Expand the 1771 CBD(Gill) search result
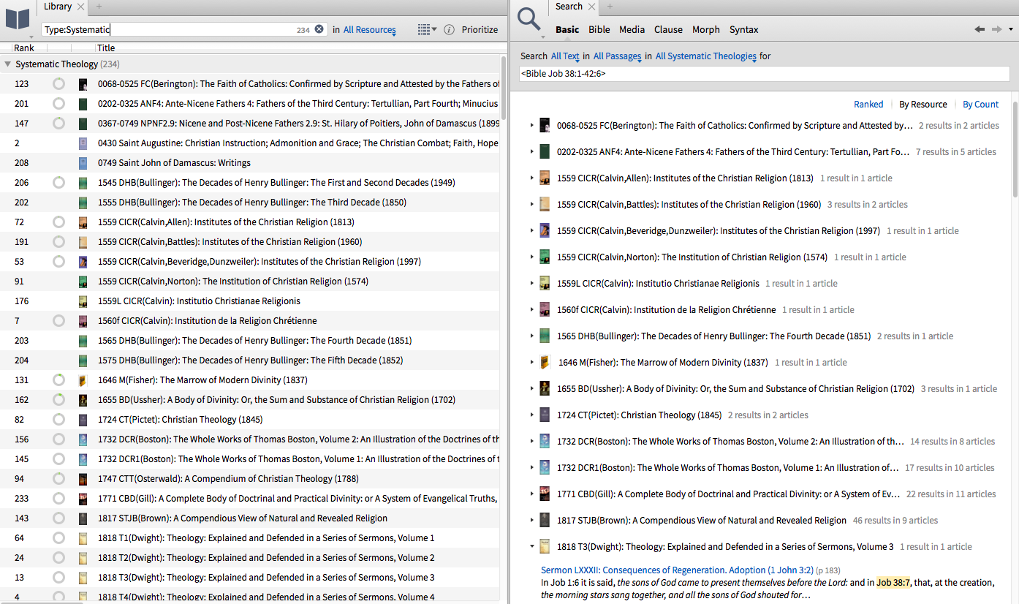The image size is (1019, 604). pyautogui.click(x=532, y=494)
